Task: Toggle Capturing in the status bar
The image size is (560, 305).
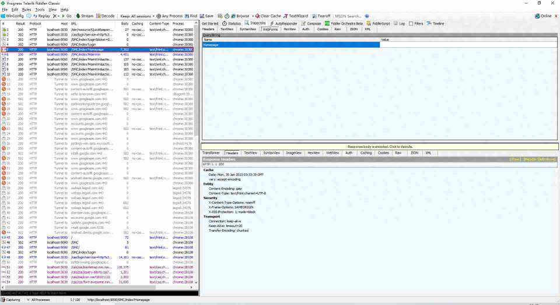Action: [x=10, y=300]
